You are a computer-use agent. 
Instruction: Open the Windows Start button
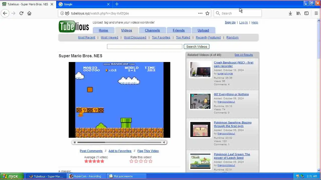coord(12,176)
